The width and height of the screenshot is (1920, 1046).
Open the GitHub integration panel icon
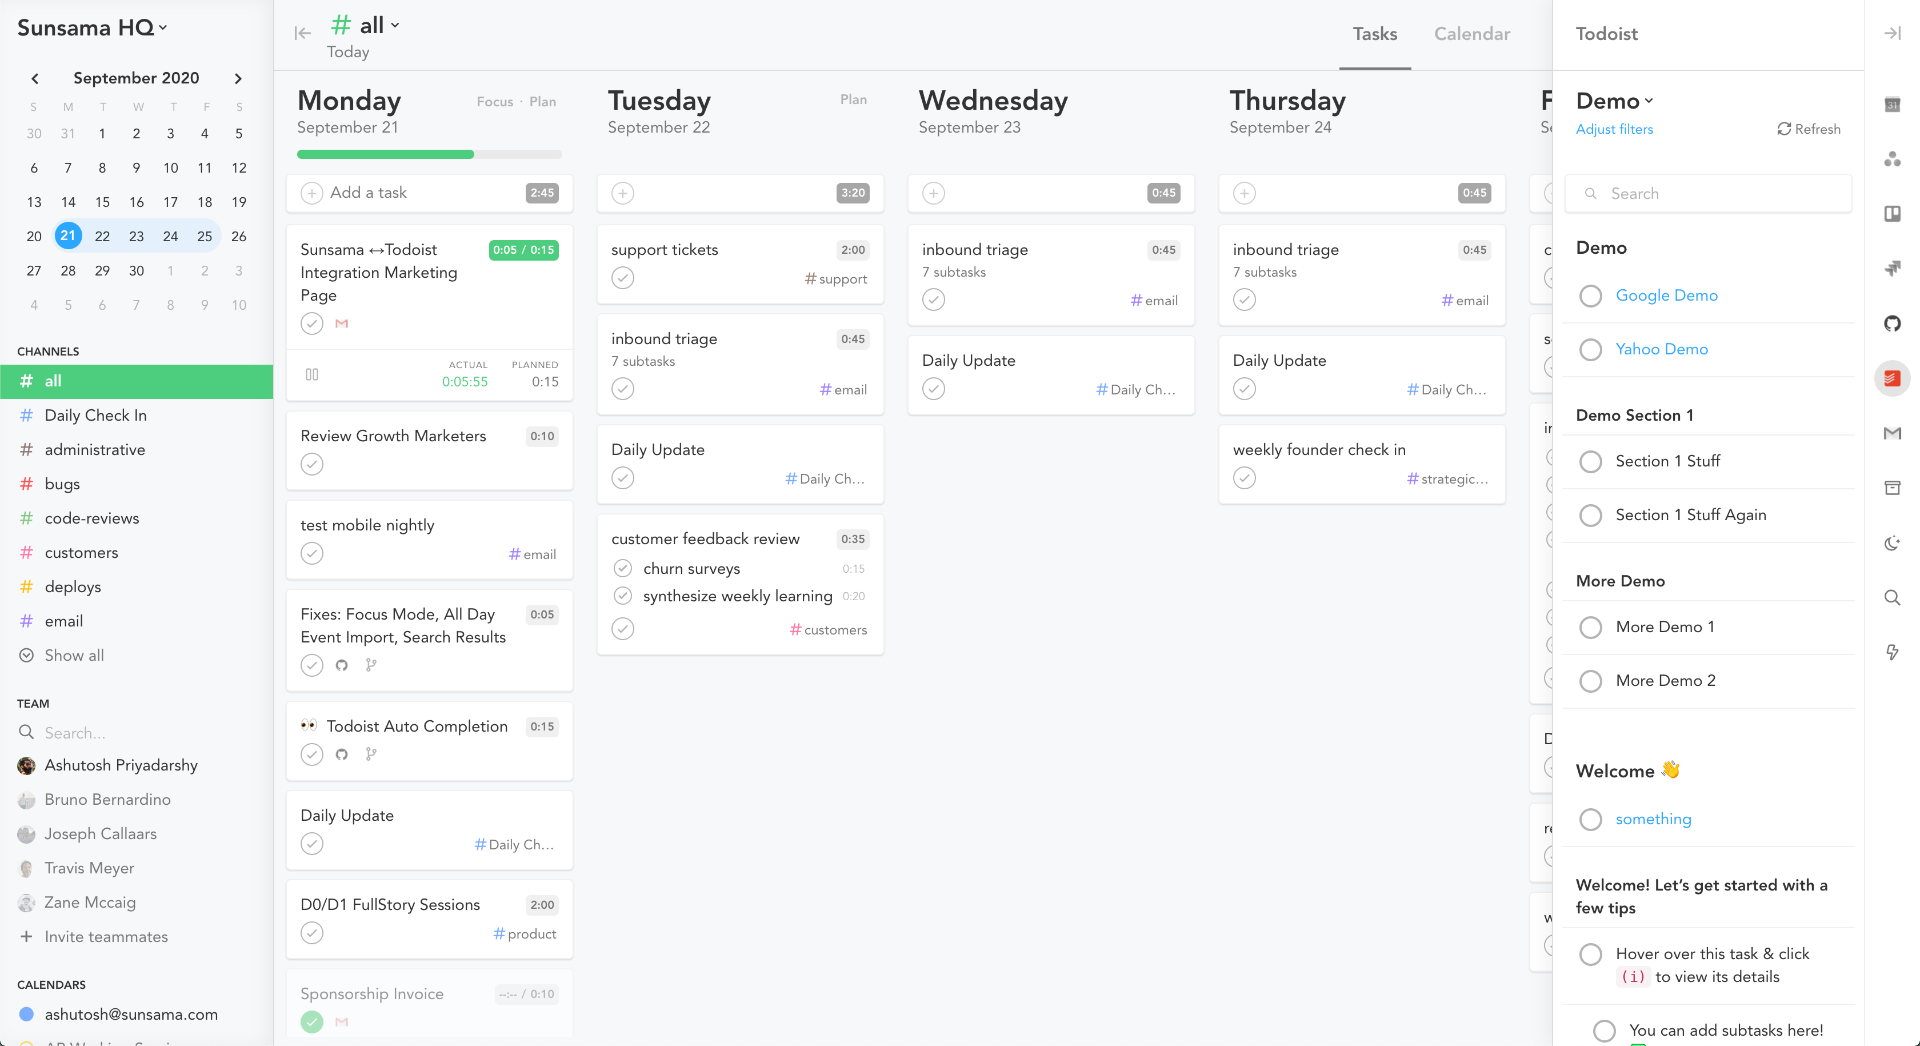pyautogui.click(x=1891, y=324)
